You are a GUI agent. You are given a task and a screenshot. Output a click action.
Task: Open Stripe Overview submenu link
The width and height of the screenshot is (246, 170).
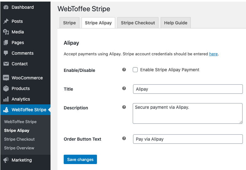pyautogui.click(x=19, y=148)
